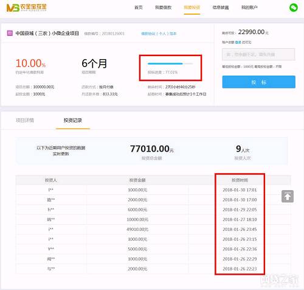Open the 我要投资 navigation item
The width and height of the screenshot is (304, 290).
(x=192, y=7)
